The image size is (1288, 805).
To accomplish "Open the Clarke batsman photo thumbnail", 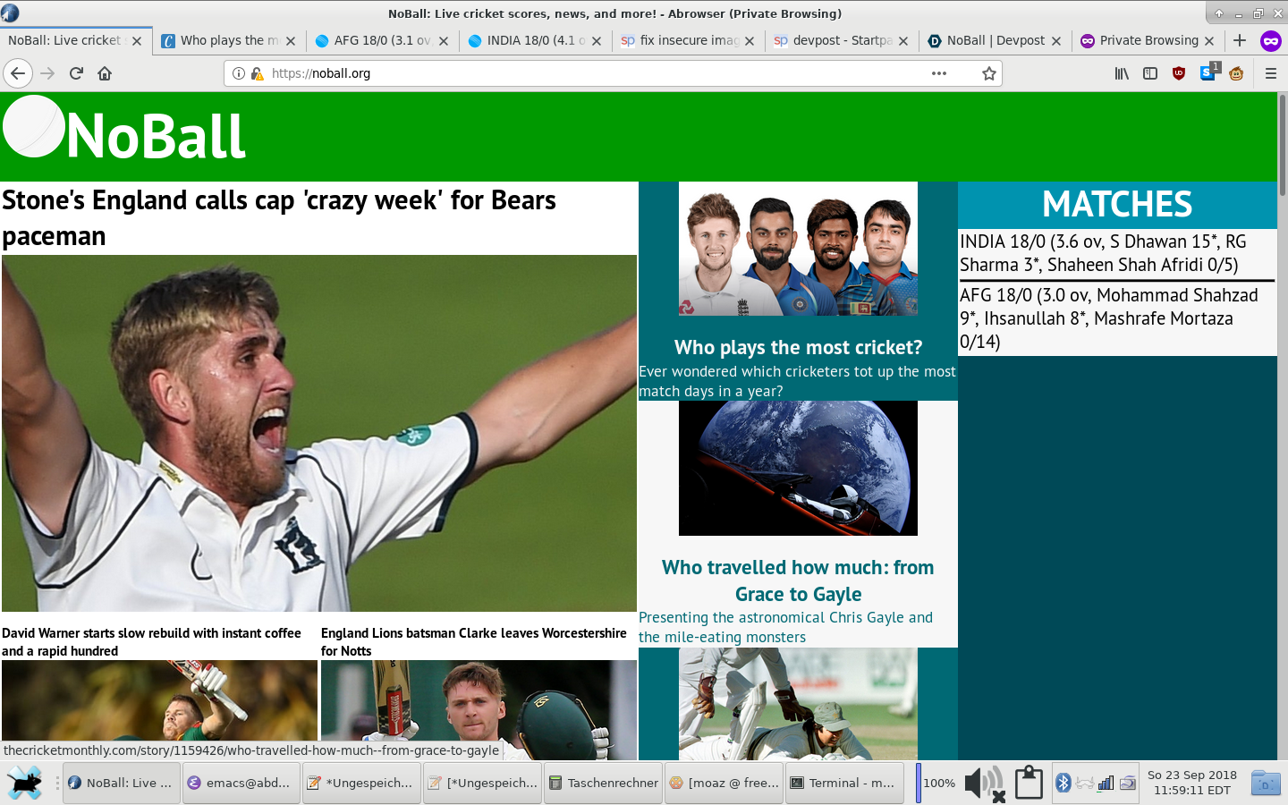I will tap(479, 710).
